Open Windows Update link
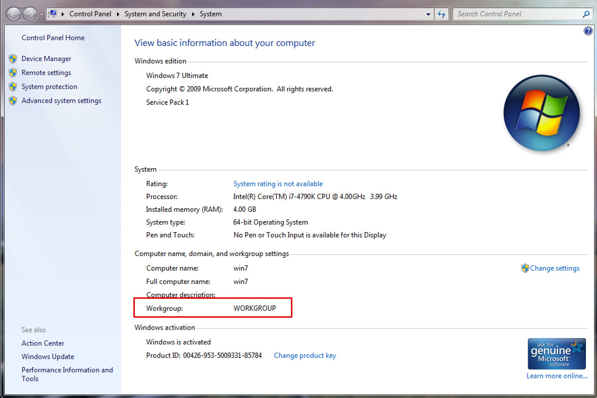 pyautogui.click(x=48, y=357)
